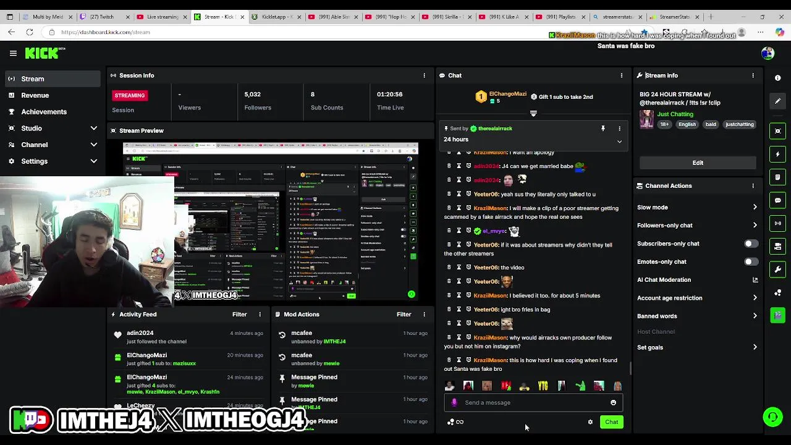Click timeout hourglass on 'the video' message
Screen dimensions: 791x445
click(x=459, y=268)
